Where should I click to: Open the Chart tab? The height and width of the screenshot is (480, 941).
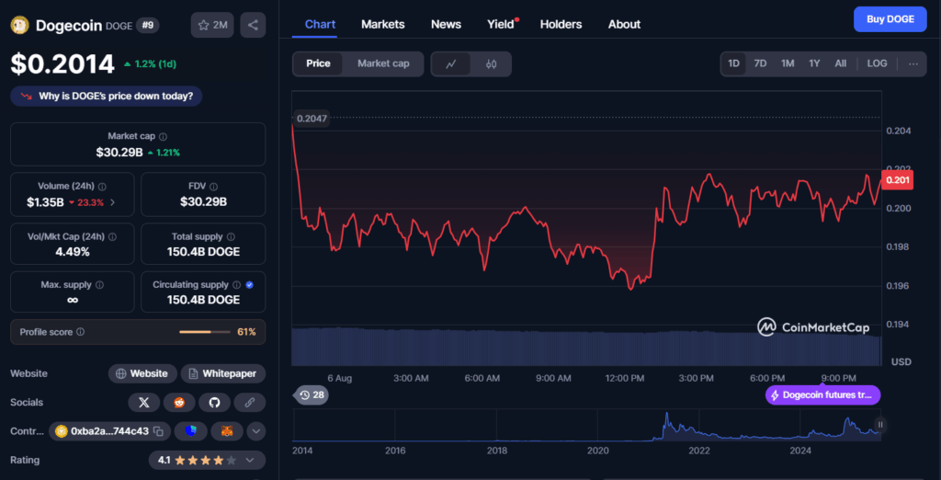(321, 25)
